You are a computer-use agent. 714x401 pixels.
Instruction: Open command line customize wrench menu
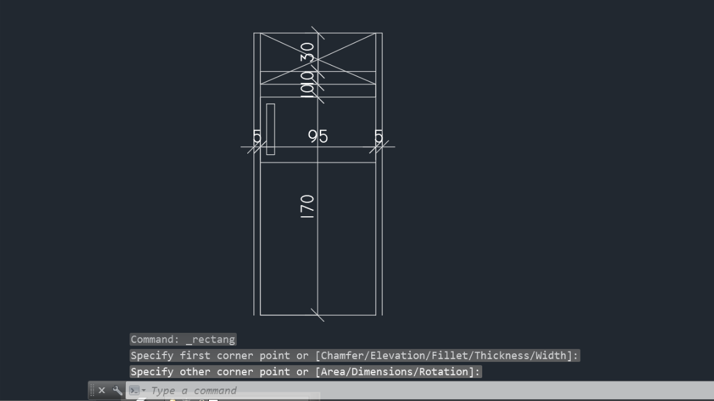(118, 390)
